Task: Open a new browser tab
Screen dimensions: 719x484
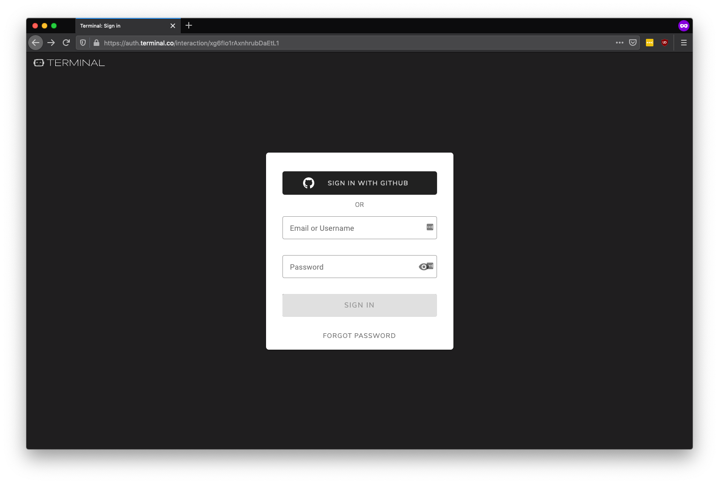Action: click(189, 25)
